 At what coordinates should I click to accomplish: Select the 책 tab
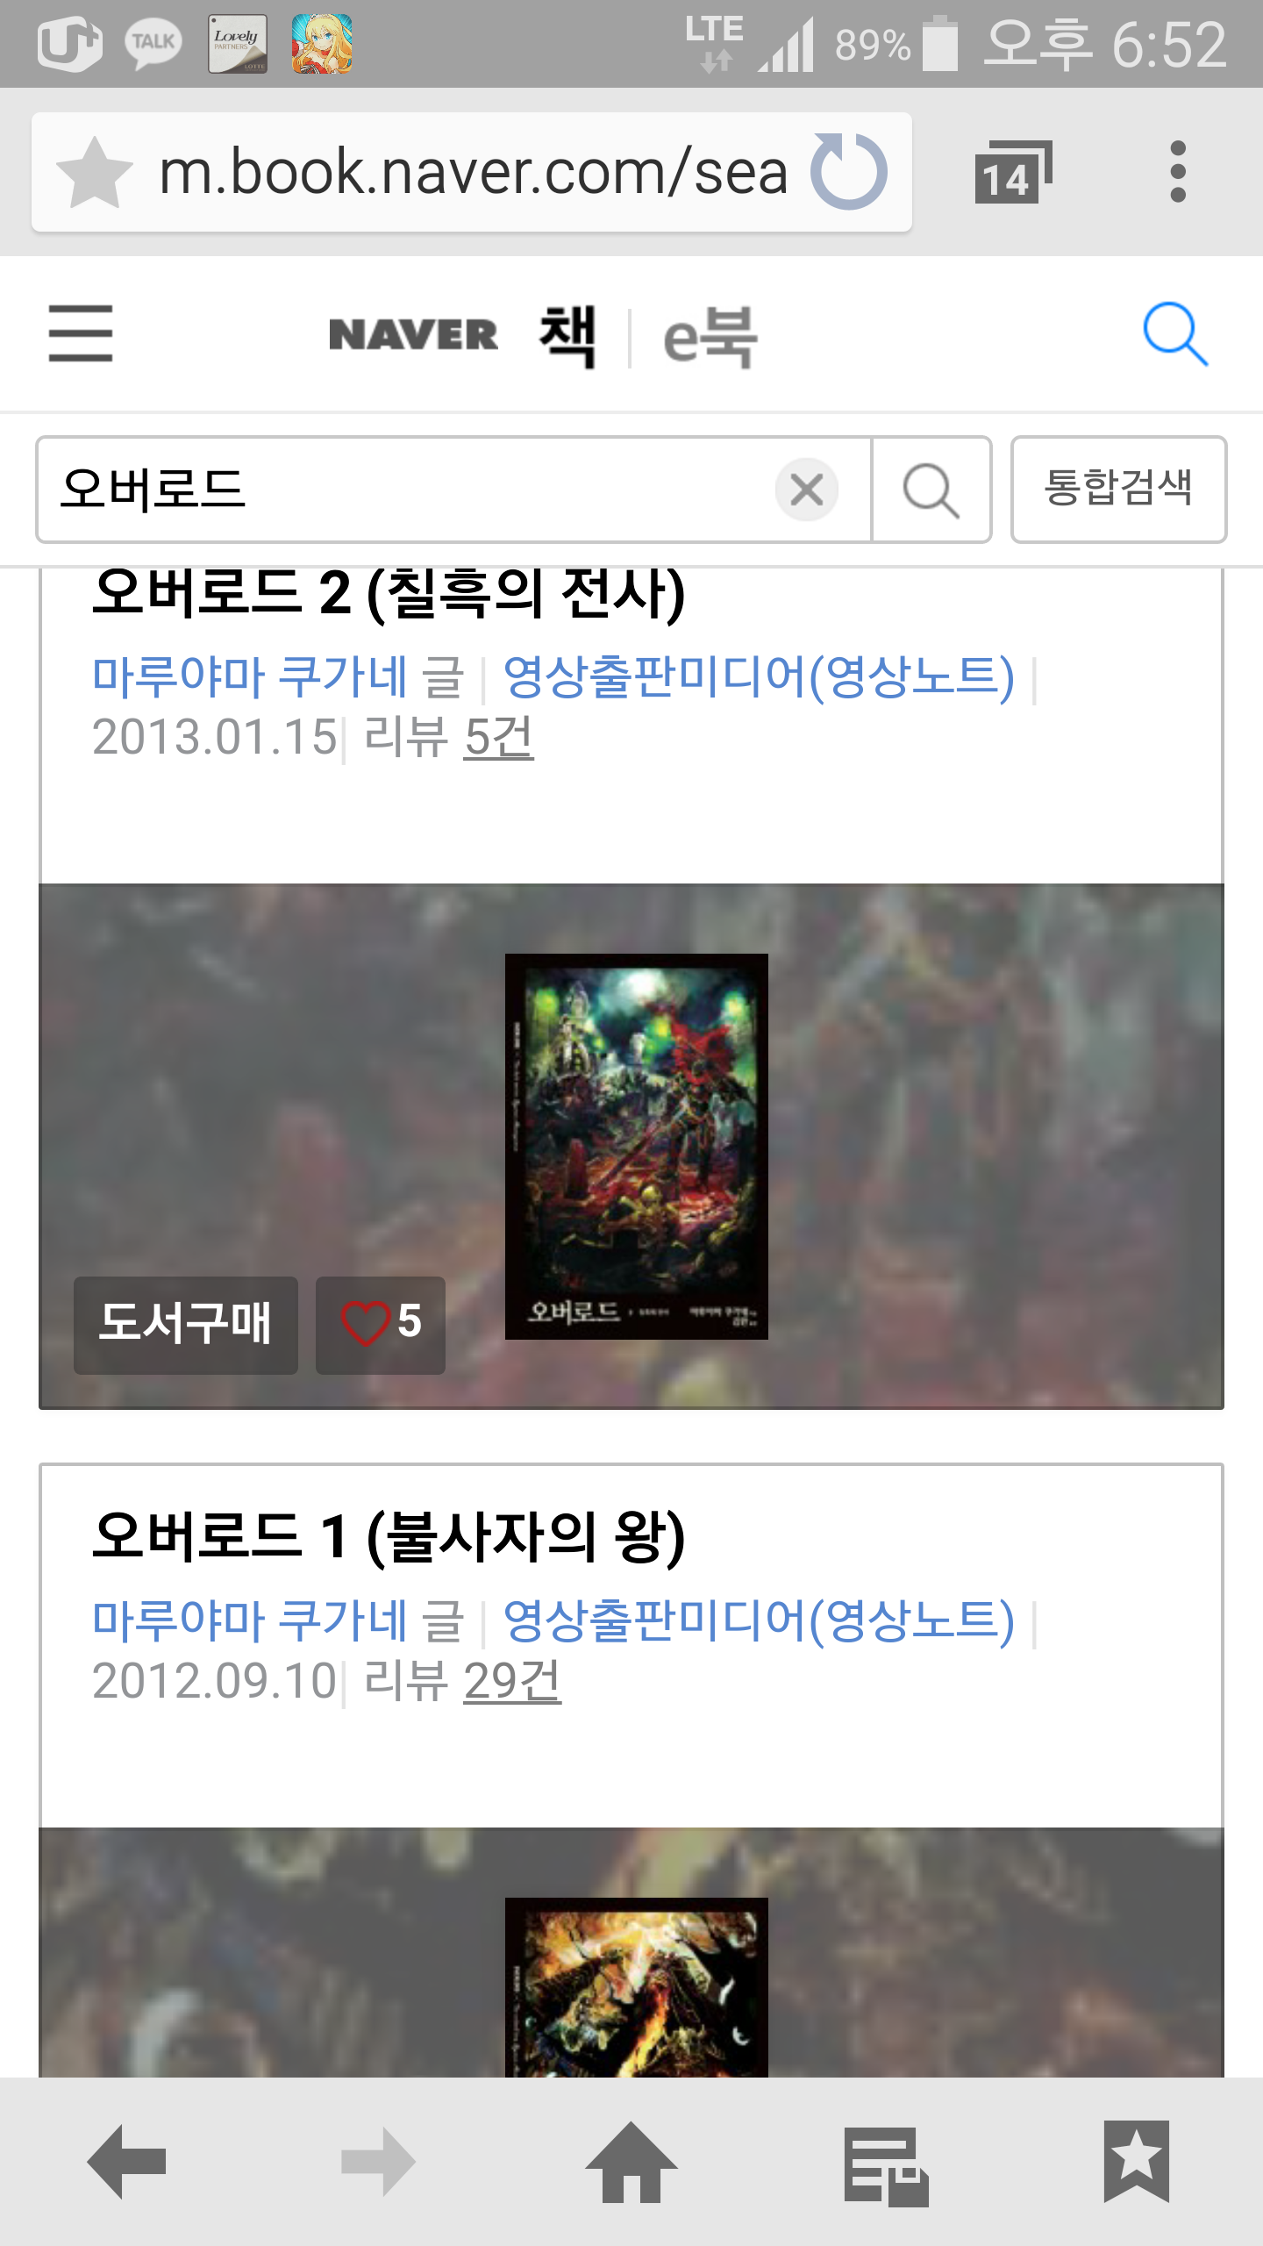[x=567, y=336]
